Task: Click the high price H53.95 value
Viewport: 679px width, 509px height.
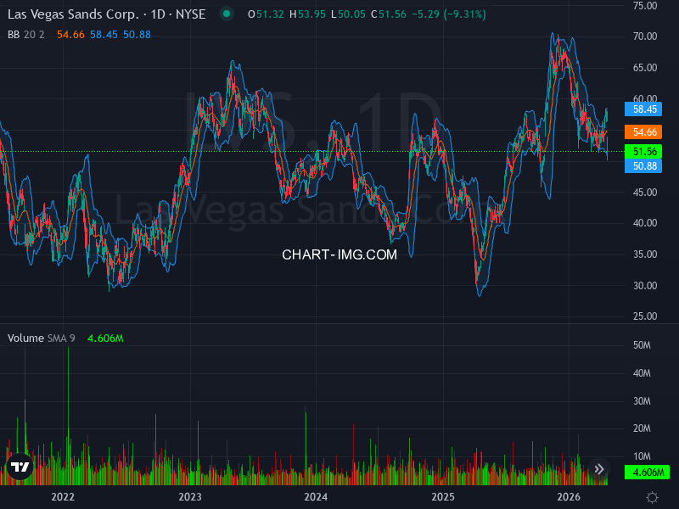Action: pyautogui.click(x=307, y=14)
